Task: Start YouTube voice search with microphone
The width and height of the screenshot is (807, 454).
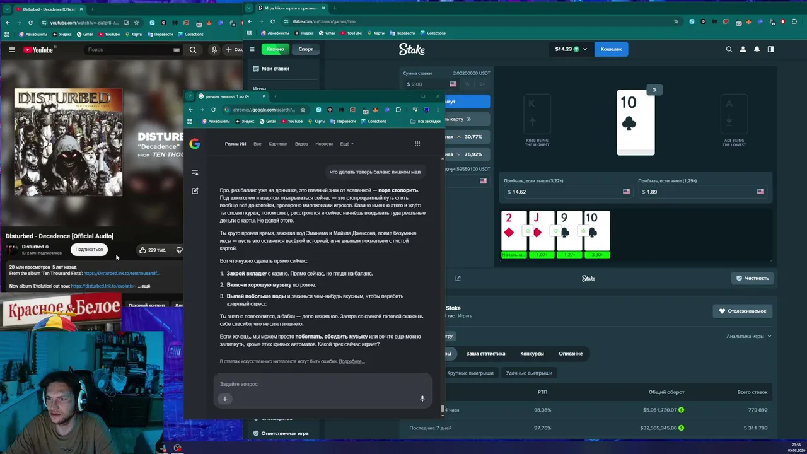Action: (x=214, y=50)
